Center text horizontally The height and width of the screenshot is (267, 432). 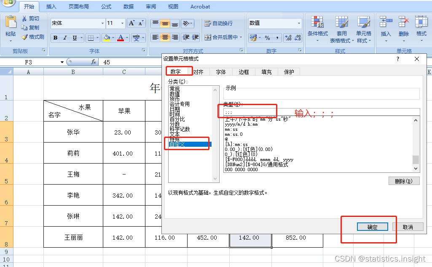[165, 37]
